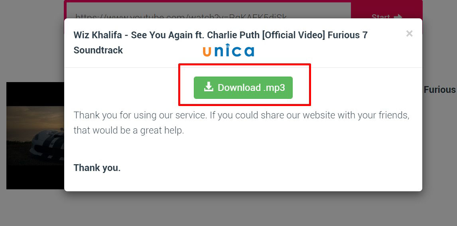457x226 pixels.
Task: Click the Start button in the pink bar
Action: pos(387,17)
